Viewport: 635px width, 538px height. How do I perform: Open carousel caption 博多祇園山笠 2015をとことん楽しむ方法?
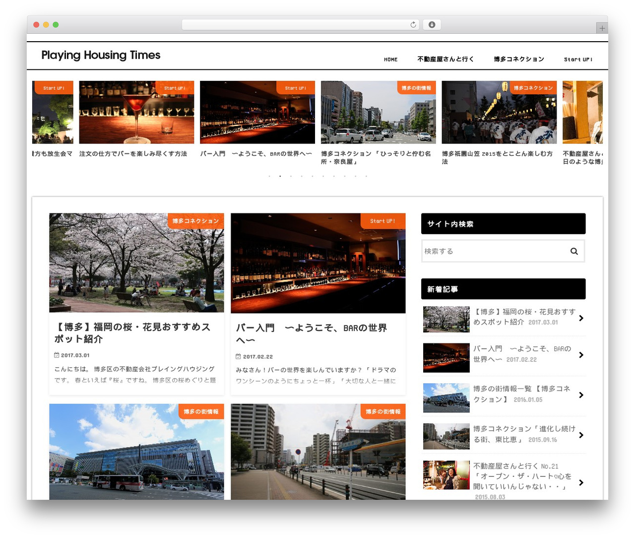[497, 158]
